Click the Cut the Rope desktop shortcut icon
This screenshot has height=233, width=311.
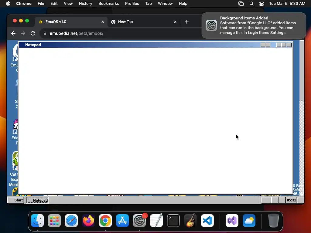pos(15,161)
